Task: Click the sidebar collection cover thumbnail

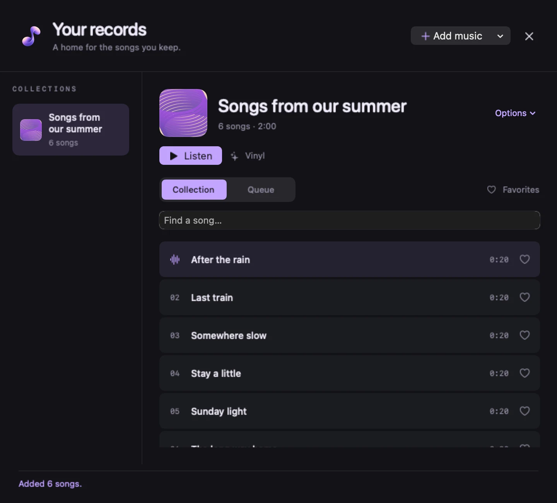Action: point(31,130)
